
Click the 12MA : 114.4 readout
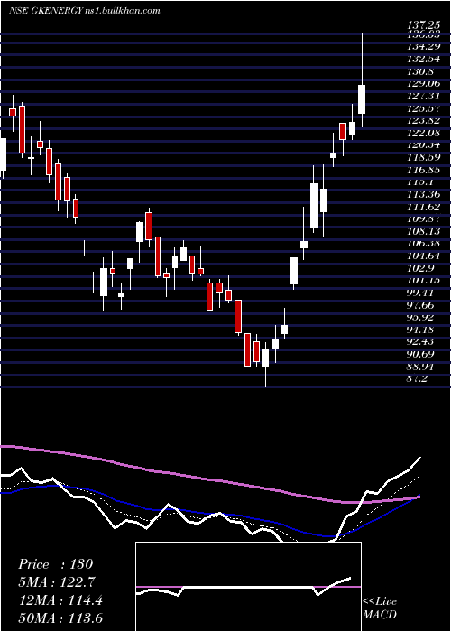click(60, 600)
